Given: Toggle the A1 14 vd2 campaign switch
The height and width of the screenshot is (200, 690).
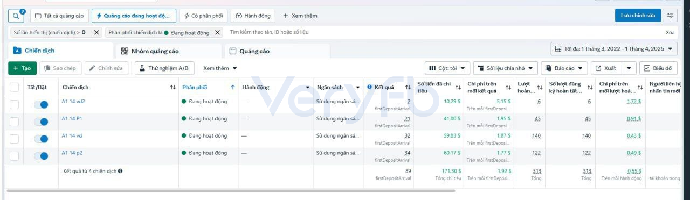Looking at the screenshot, I should click(41, 104).
